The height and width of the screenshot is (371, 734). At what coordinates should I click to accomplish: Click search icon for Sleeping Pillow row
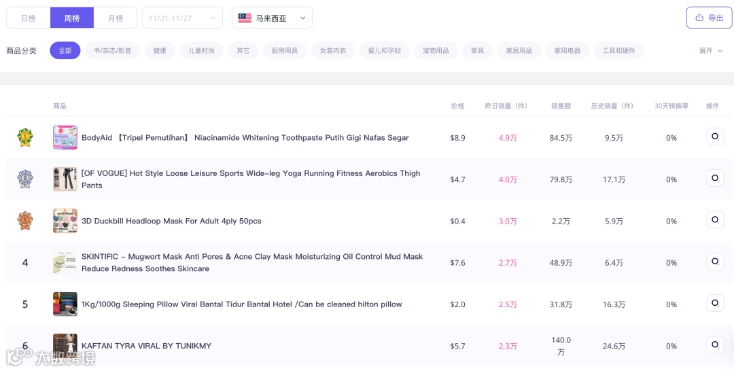[715, 303]
